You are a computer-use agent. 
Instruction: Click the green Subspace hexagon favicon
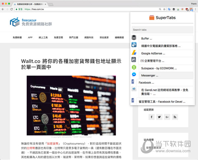pos(134,67)
